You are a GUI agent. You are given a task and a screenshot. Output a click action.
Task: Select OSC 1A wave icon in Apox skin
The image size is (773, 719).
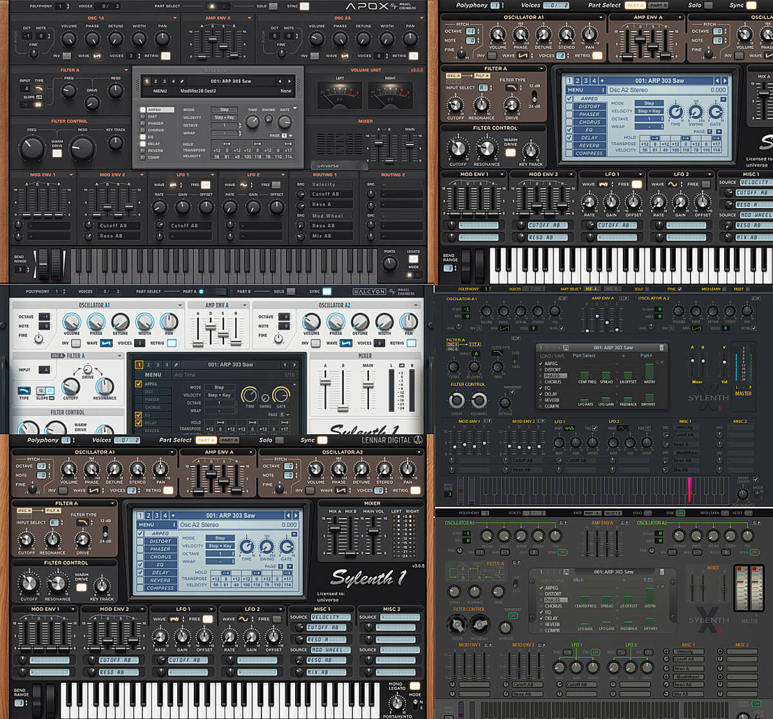97,56
